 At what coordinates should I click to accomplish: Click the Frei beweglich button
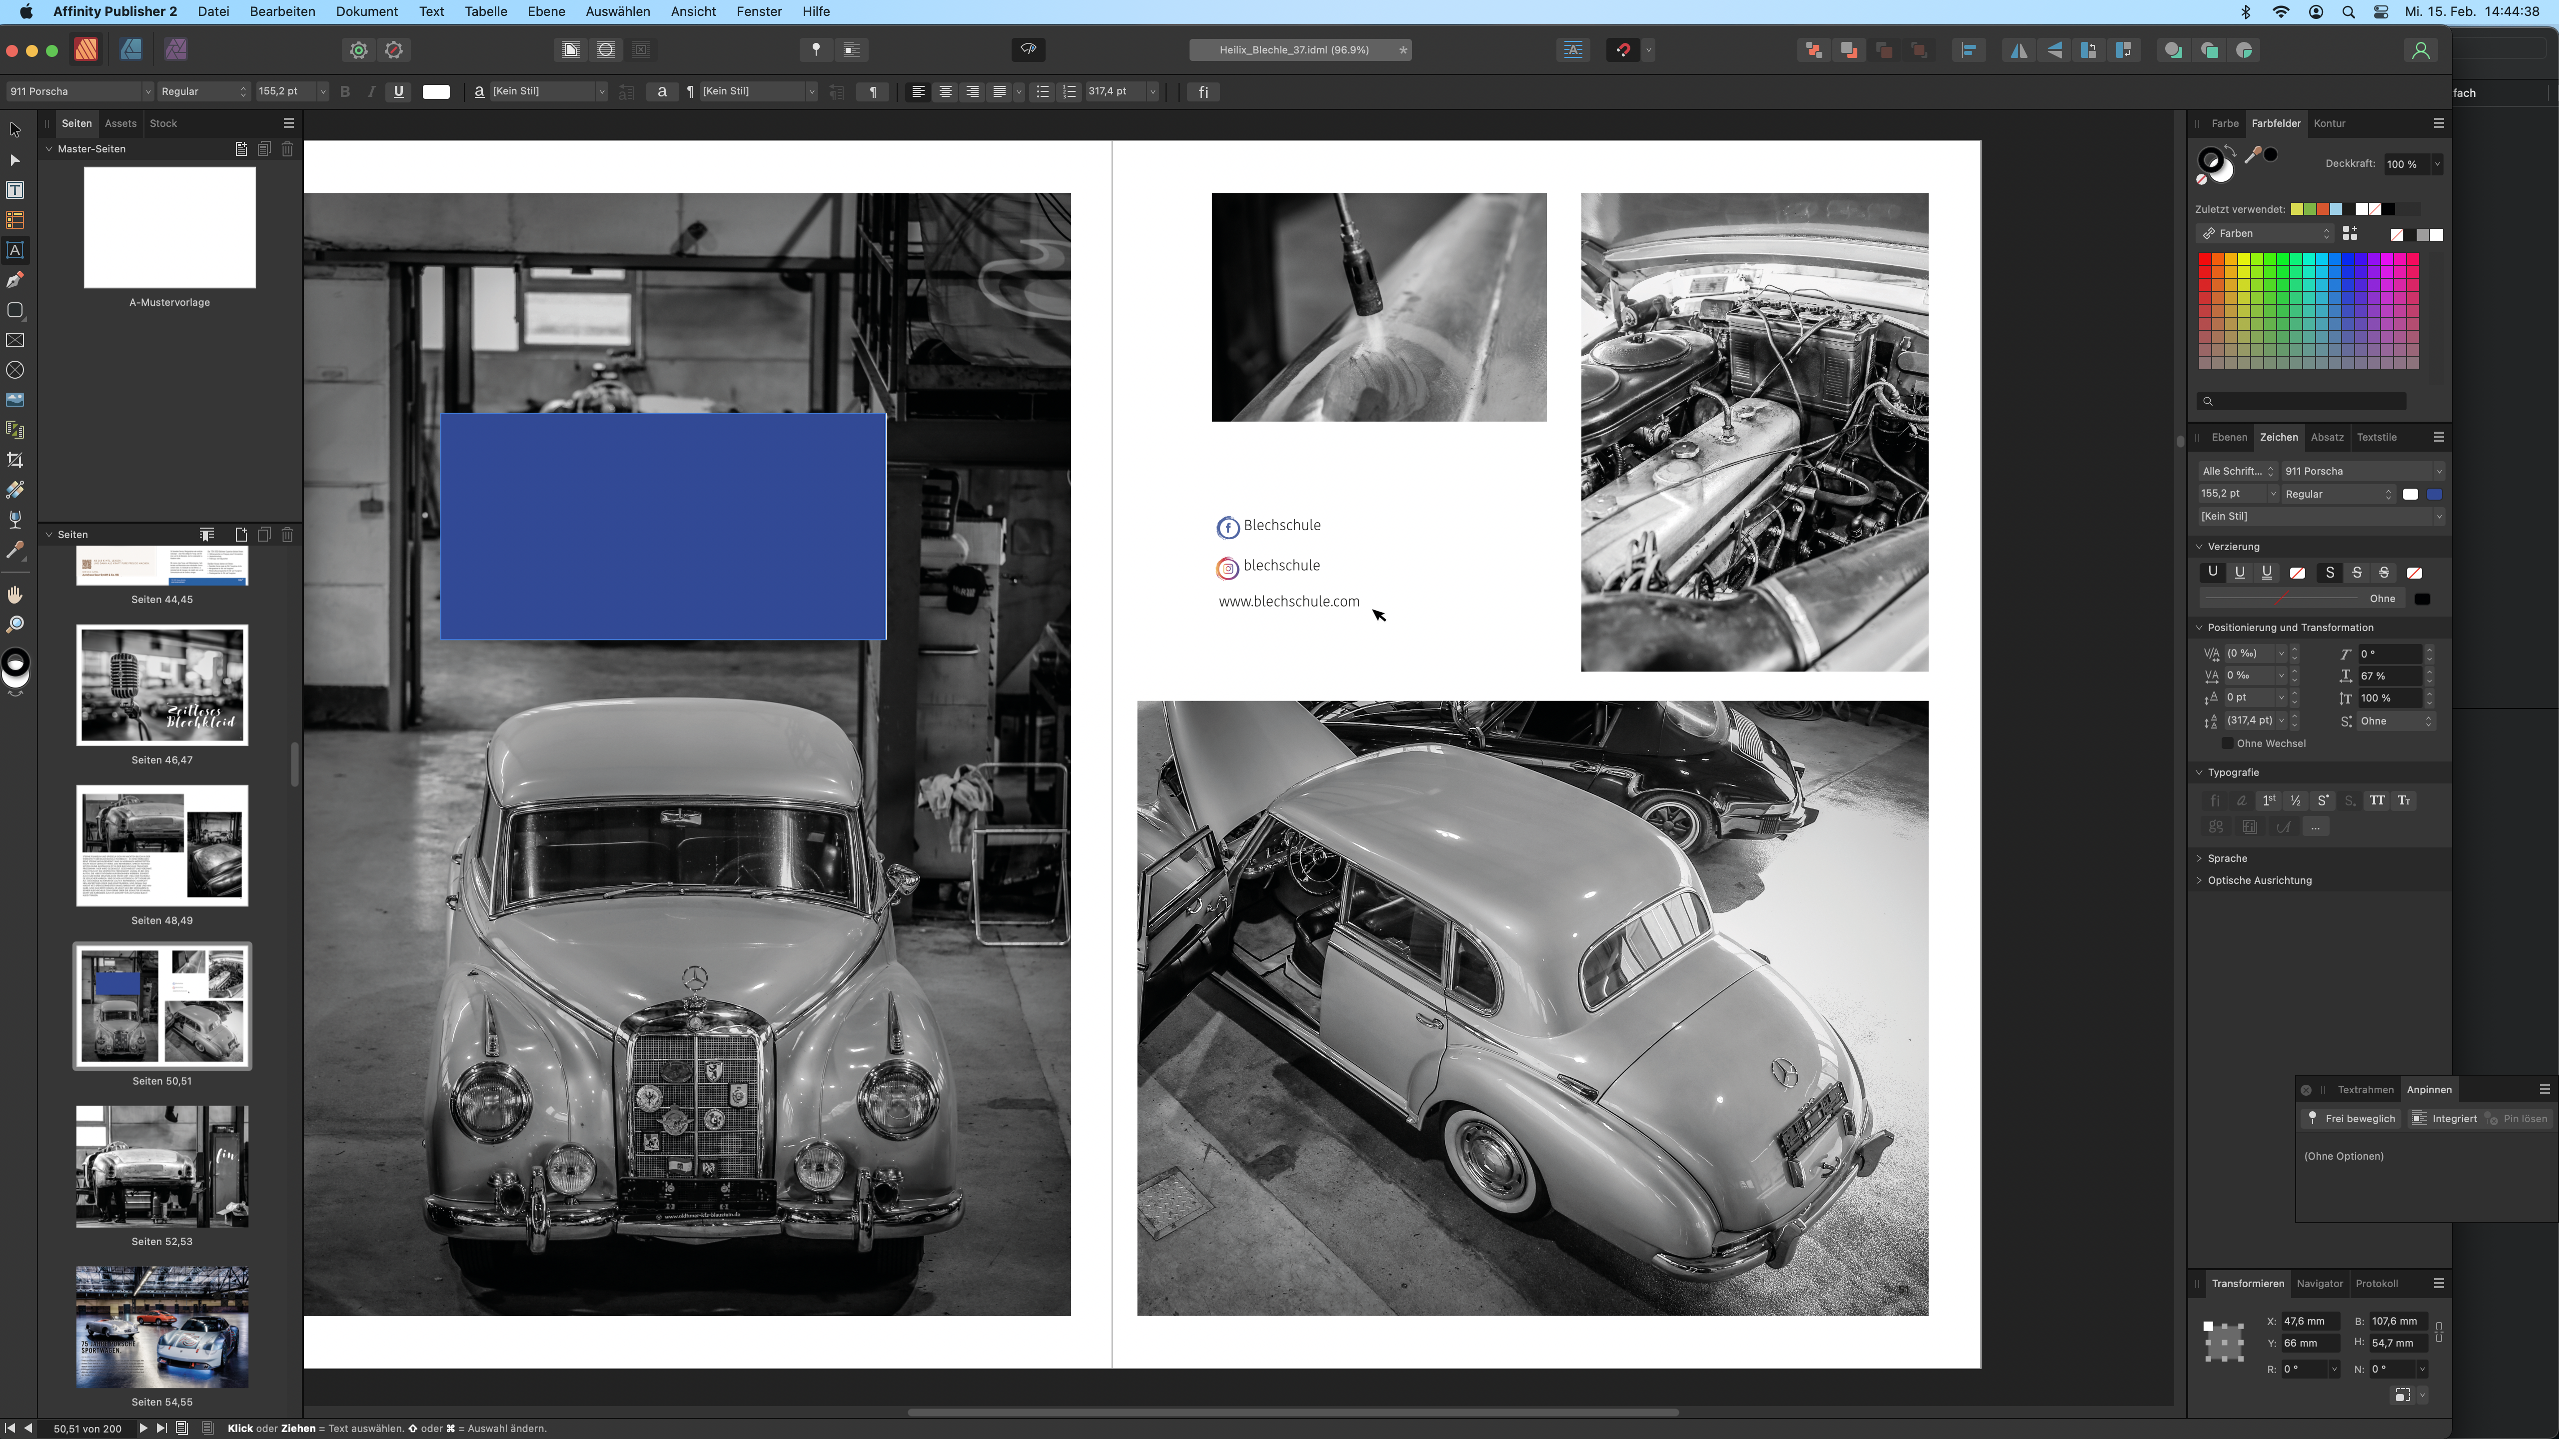click(2351, 1118)
